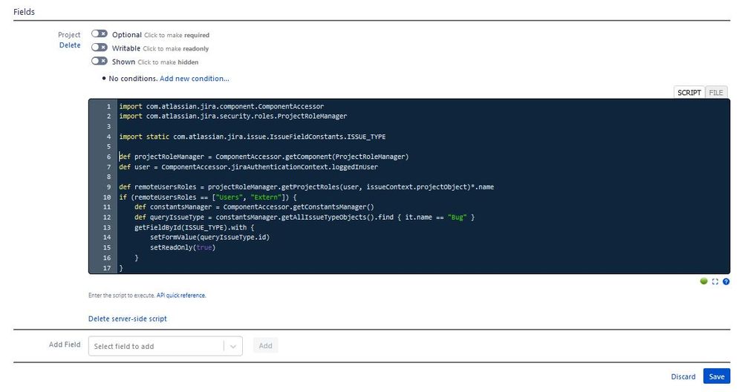Click line number 1 in gutter
Image resolution: width=742 pixels, height=392 pixels.
pyautogui.click(x=109, y=106)
